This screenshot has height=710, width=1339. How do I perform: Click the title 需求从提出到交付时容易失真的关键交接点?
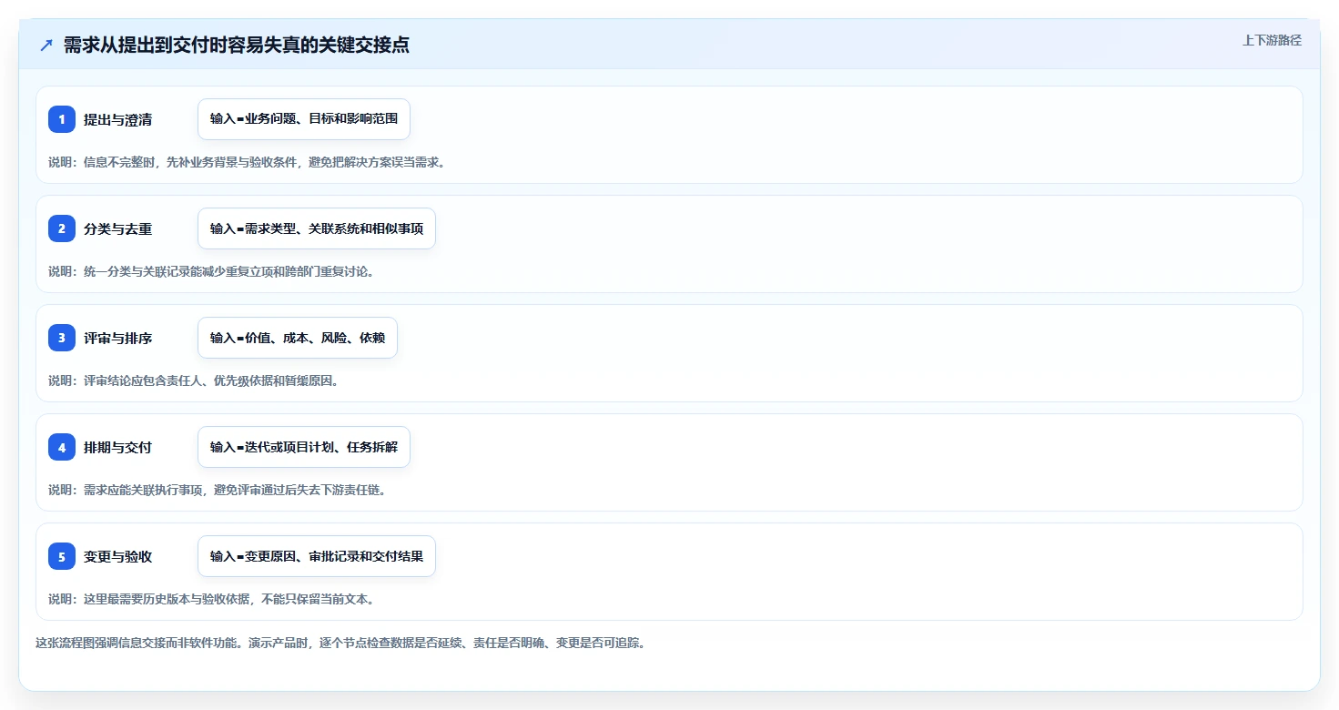coord(237,45)
